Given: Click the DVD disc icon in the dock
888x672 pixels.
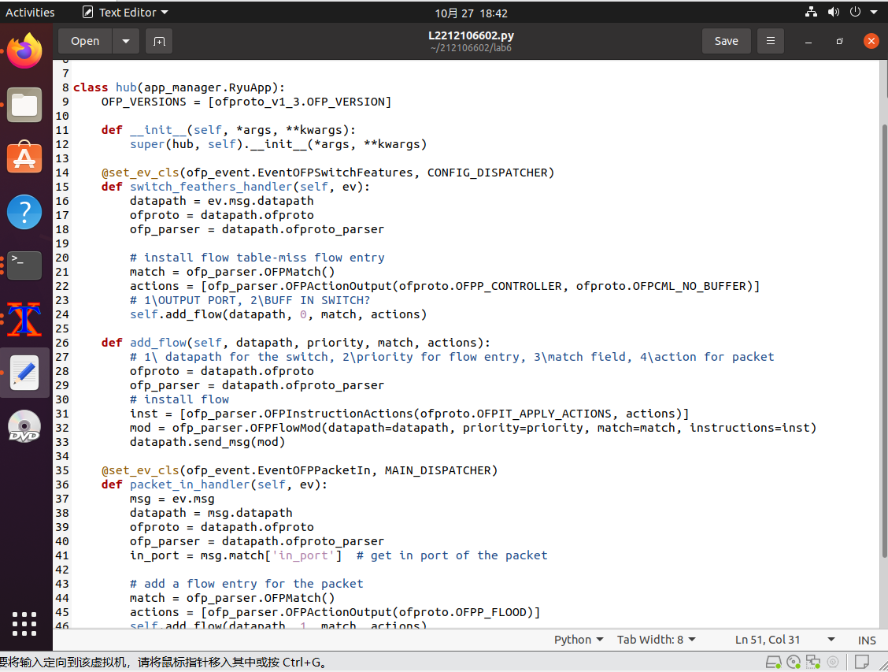Looking at the screenshot, I should [x=24, y=426].
